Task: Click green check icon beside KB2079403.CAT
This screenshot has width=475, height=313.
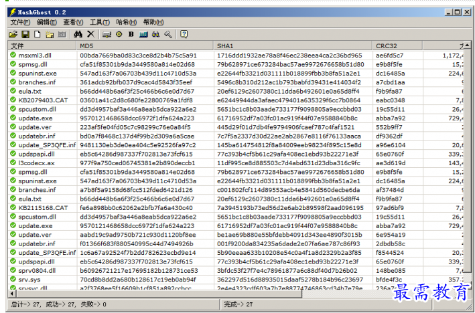Action: (13, 100)
